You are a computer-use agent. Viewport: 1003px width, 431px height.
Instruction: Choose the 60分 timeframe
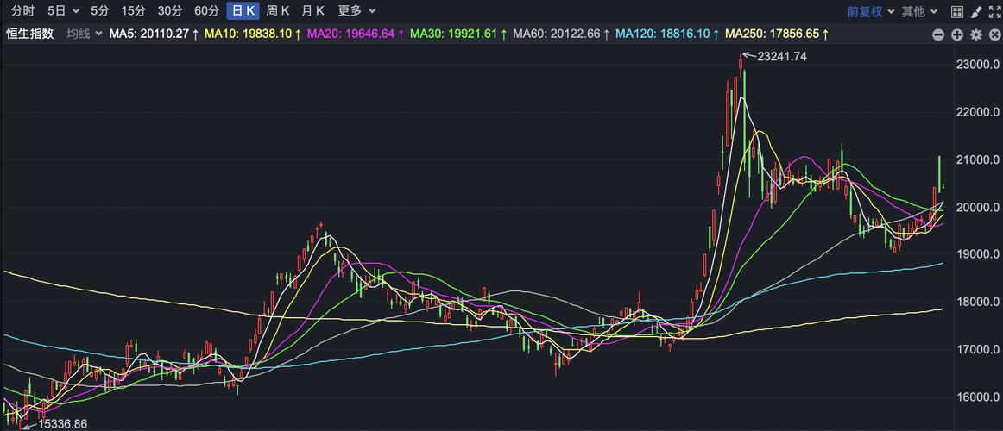(x=206, y=11)
